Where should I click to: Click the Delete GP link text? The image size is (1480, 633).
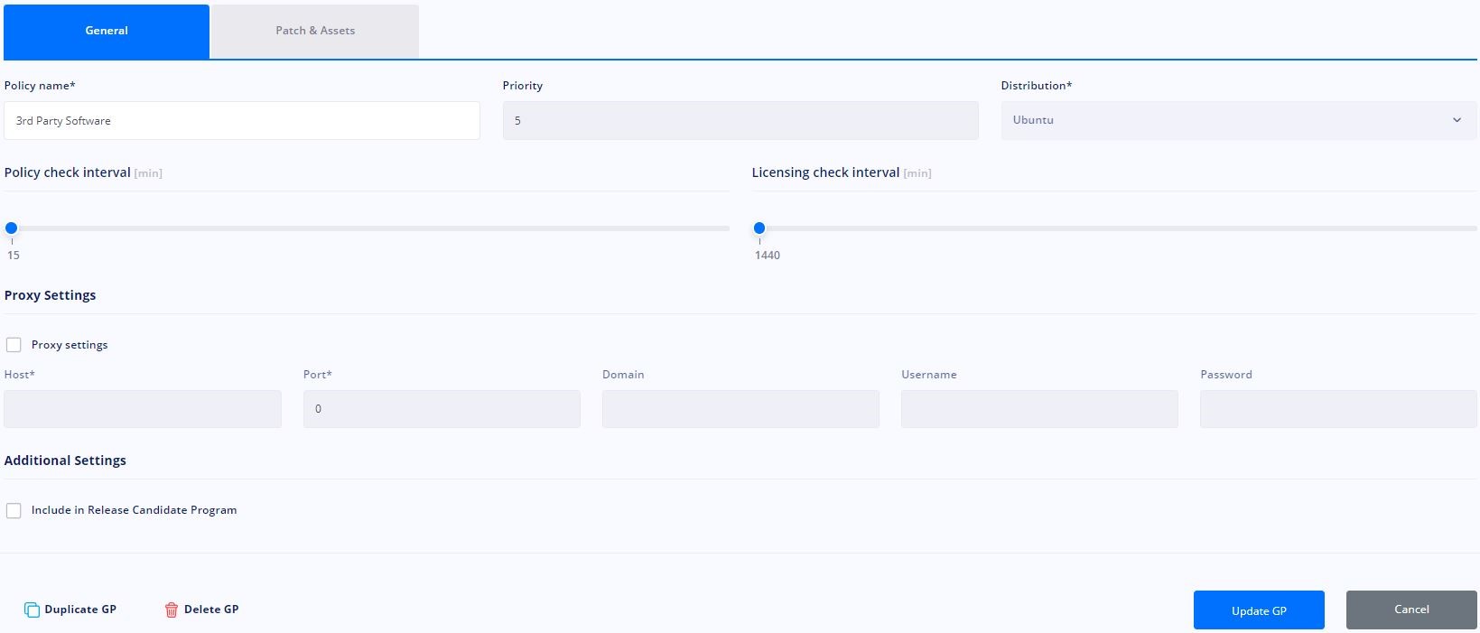pos(211,610)
